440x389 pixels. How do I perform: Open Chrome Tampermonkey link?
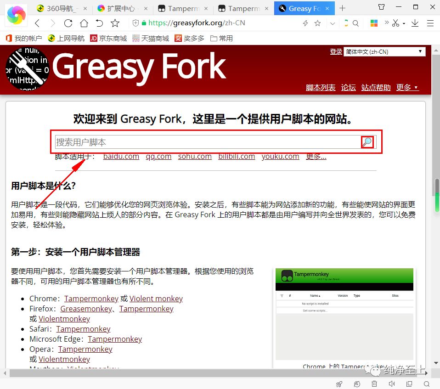[91, 299]
